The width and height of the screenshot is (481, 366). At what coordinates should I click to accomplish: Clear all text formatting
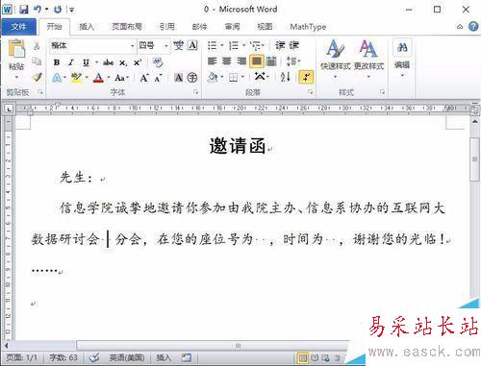pyautogui.click(x=158, y=62)
